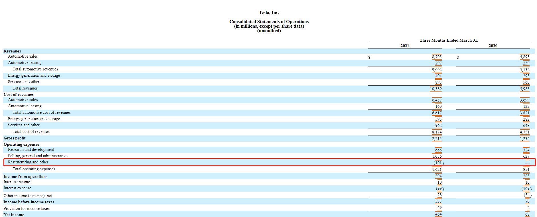Click the 533 income before taxes value
537x217 pixels.
tap(438, 201)
